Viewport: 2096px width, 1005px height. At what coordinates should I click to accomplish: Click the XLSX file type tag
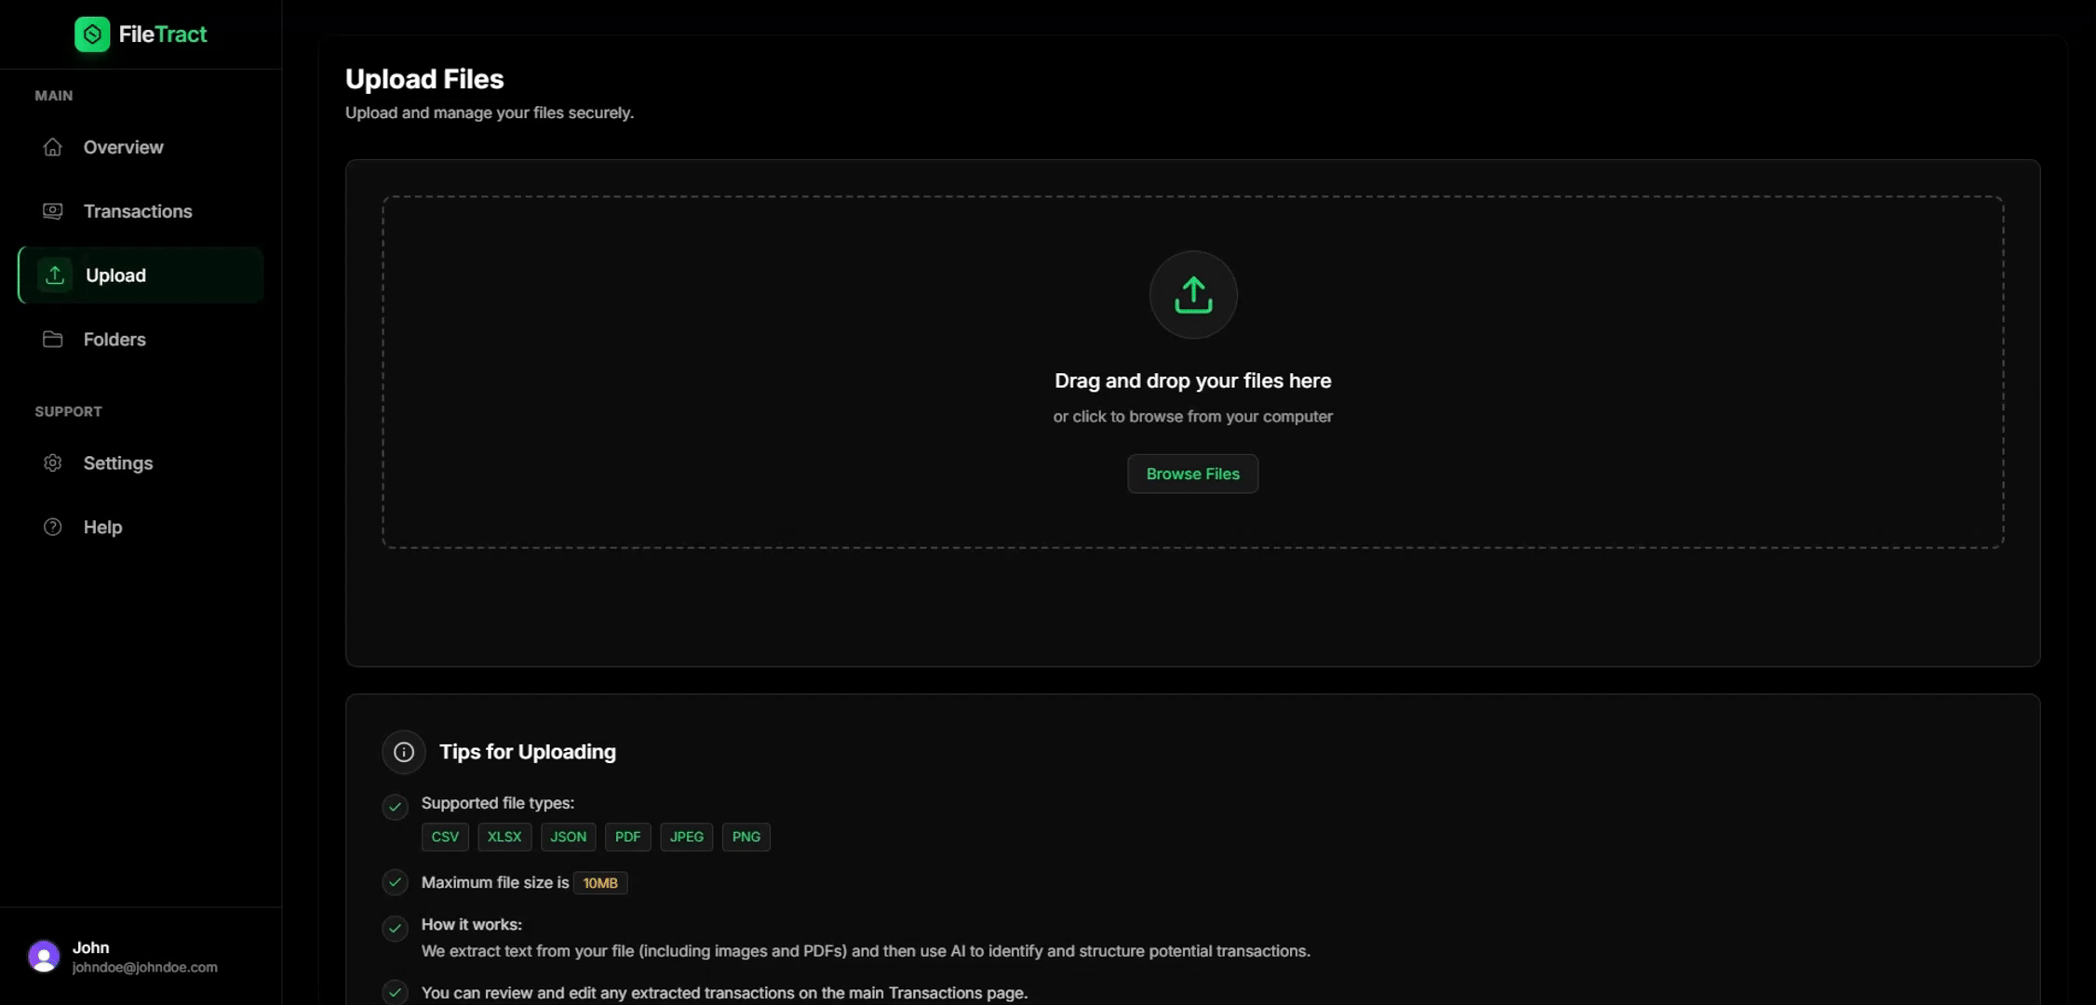(504, 837)
